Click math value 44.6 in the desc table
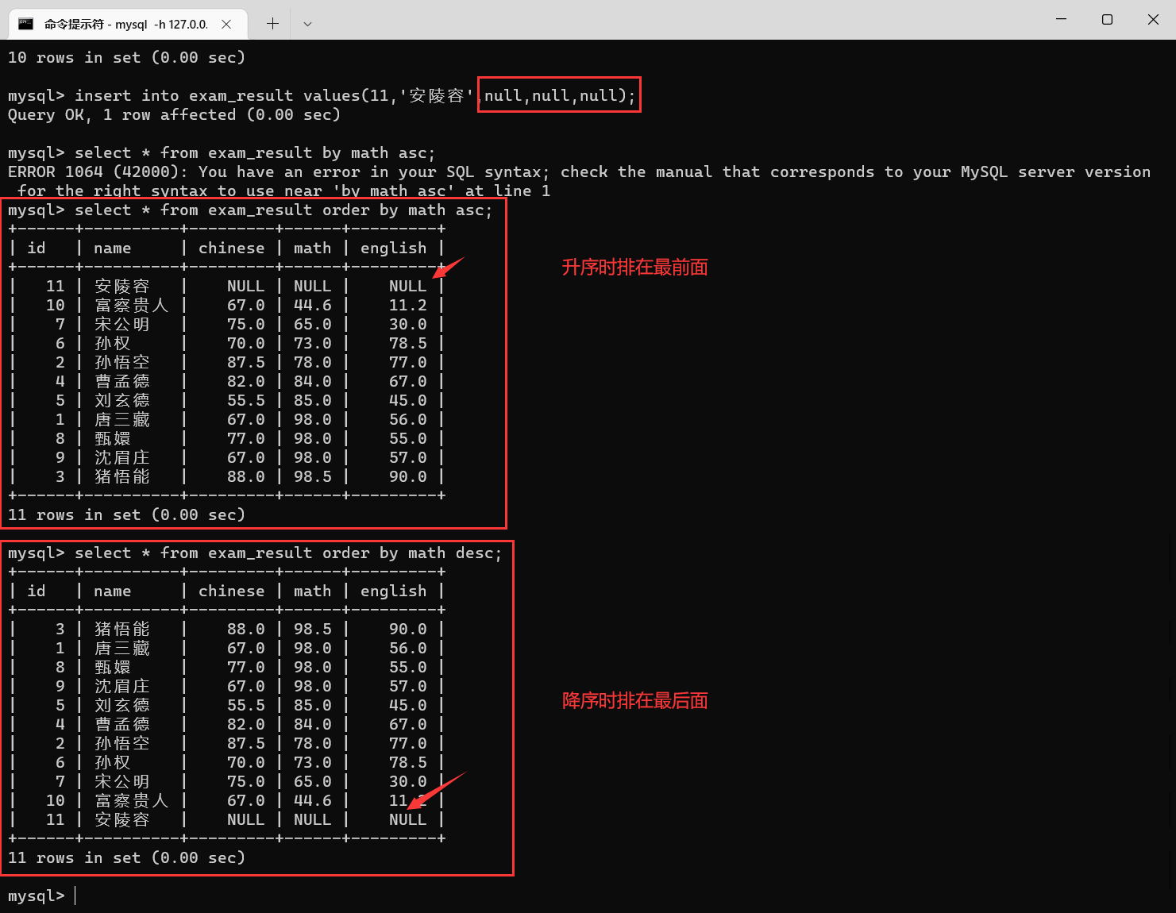 click(312, 800)
